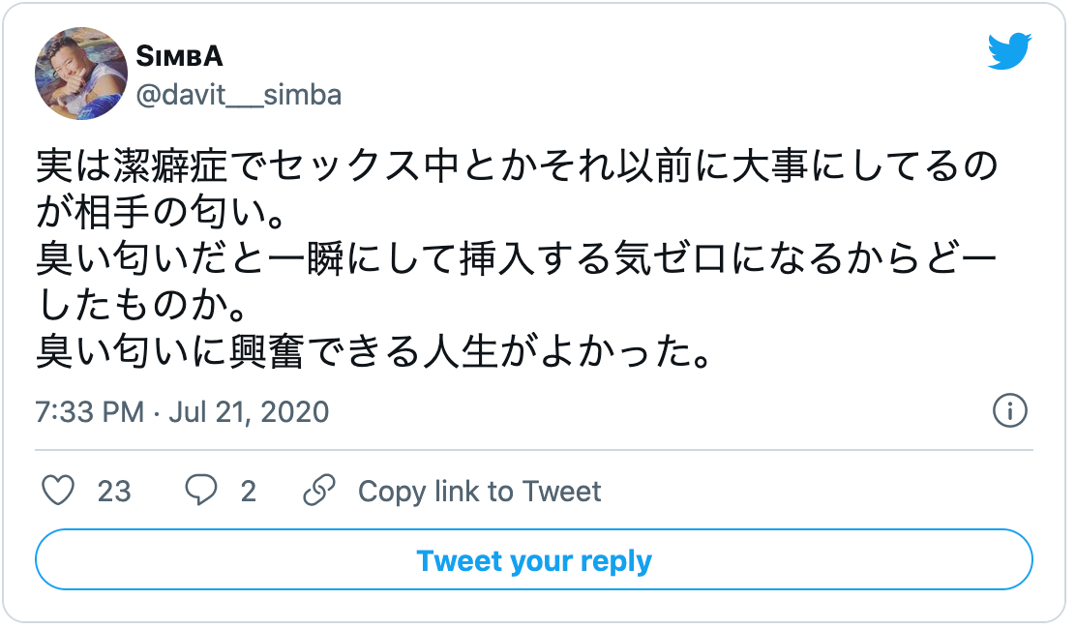The width and height of the screenshot is (1076, 629).
Task: Open replies via the speech bubble icon
Action: click(x=201, y=491)
